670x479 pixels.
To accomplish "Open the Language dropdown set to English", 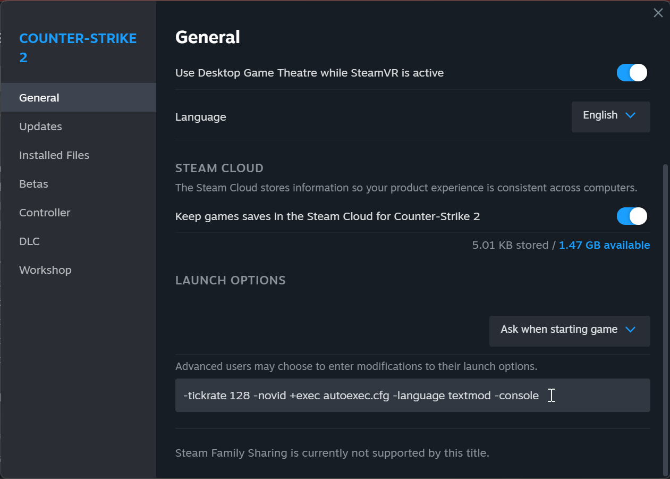I will (x=610, y=116).
